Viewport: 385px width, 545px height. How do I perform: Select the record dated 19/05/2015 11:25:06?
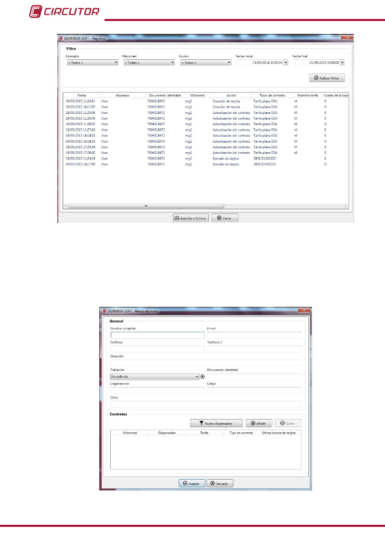(x=206, y=113)
